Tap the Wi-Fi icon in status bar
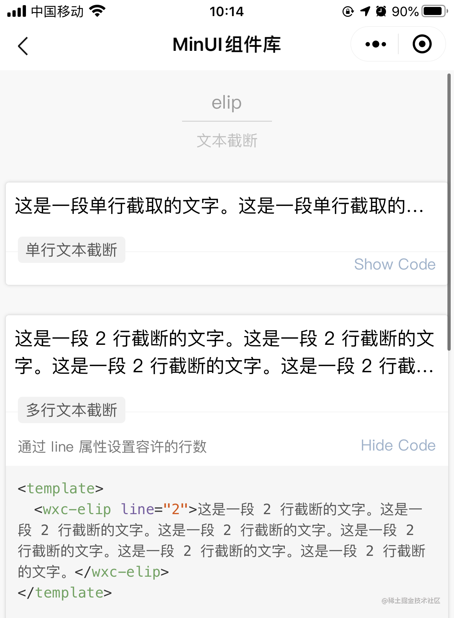The width and height of the screenshot is (454, 618). coord(97,11)
